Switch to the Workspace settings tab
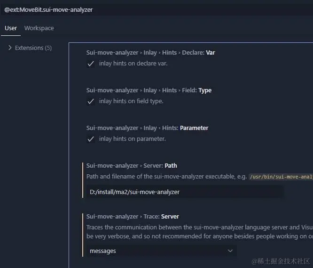The width and height of the screenshot is (313, 268). (x=39, y=28)
